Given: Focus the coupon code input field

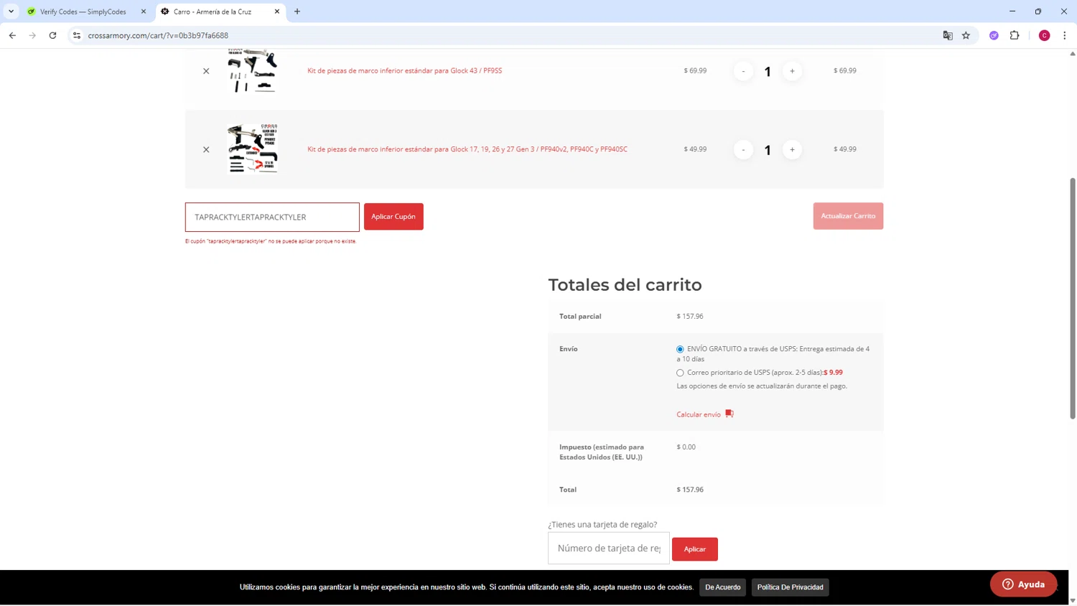Looking at the screenshot, I should [x=272, y=217].
